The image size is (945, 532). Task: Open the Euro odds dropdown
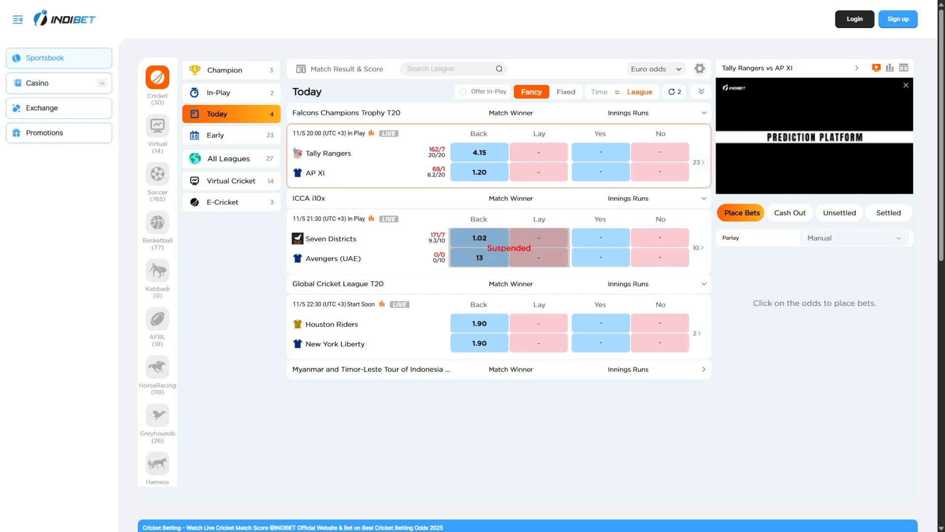656,69
